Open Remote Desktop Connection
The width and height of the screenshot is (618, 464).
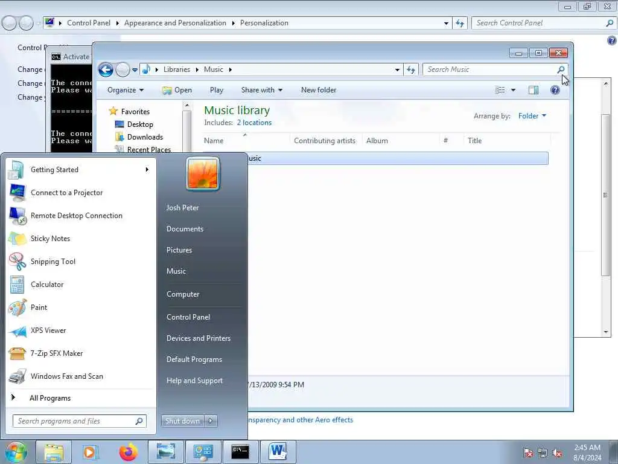(81, 216)
